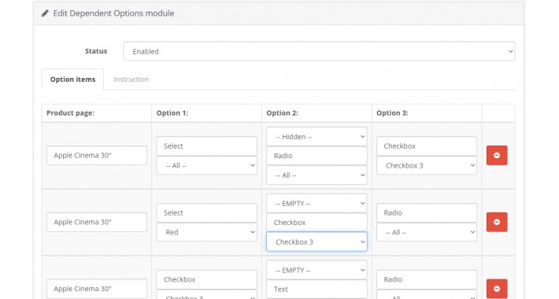Click second row Option 1 'Select' field
559x299 pixels.
point(207,212)
